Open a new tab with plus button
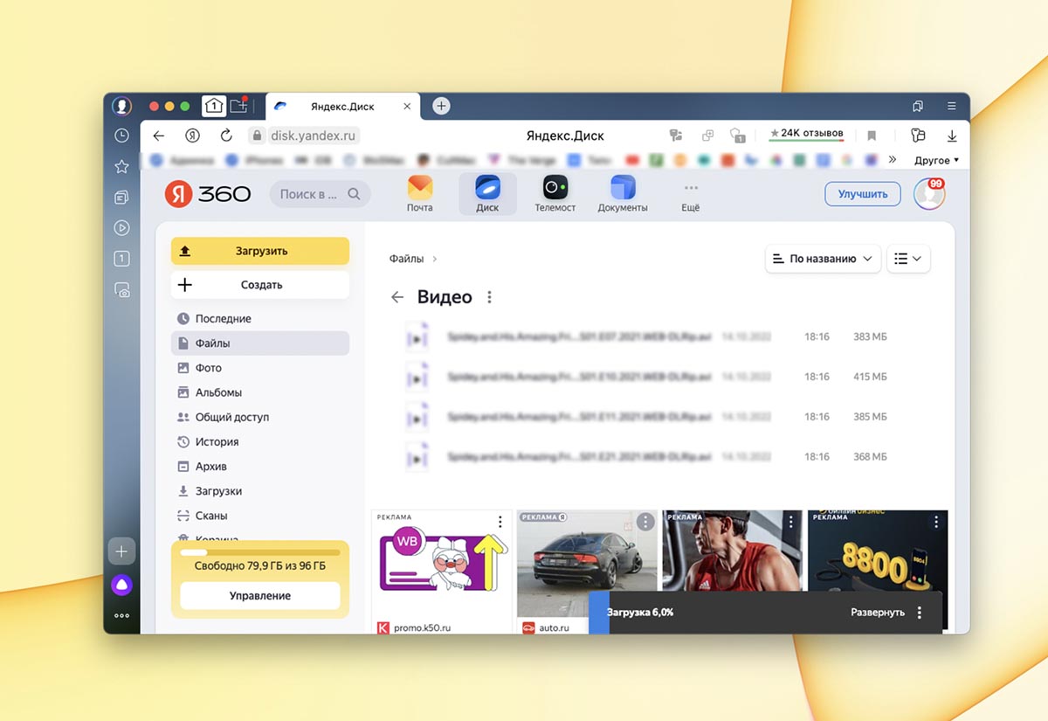The image size is (1048, 721). pyautogui.click(x=442, y=106)
